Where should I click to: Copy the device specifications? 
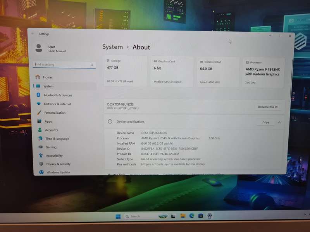(266, 122)
